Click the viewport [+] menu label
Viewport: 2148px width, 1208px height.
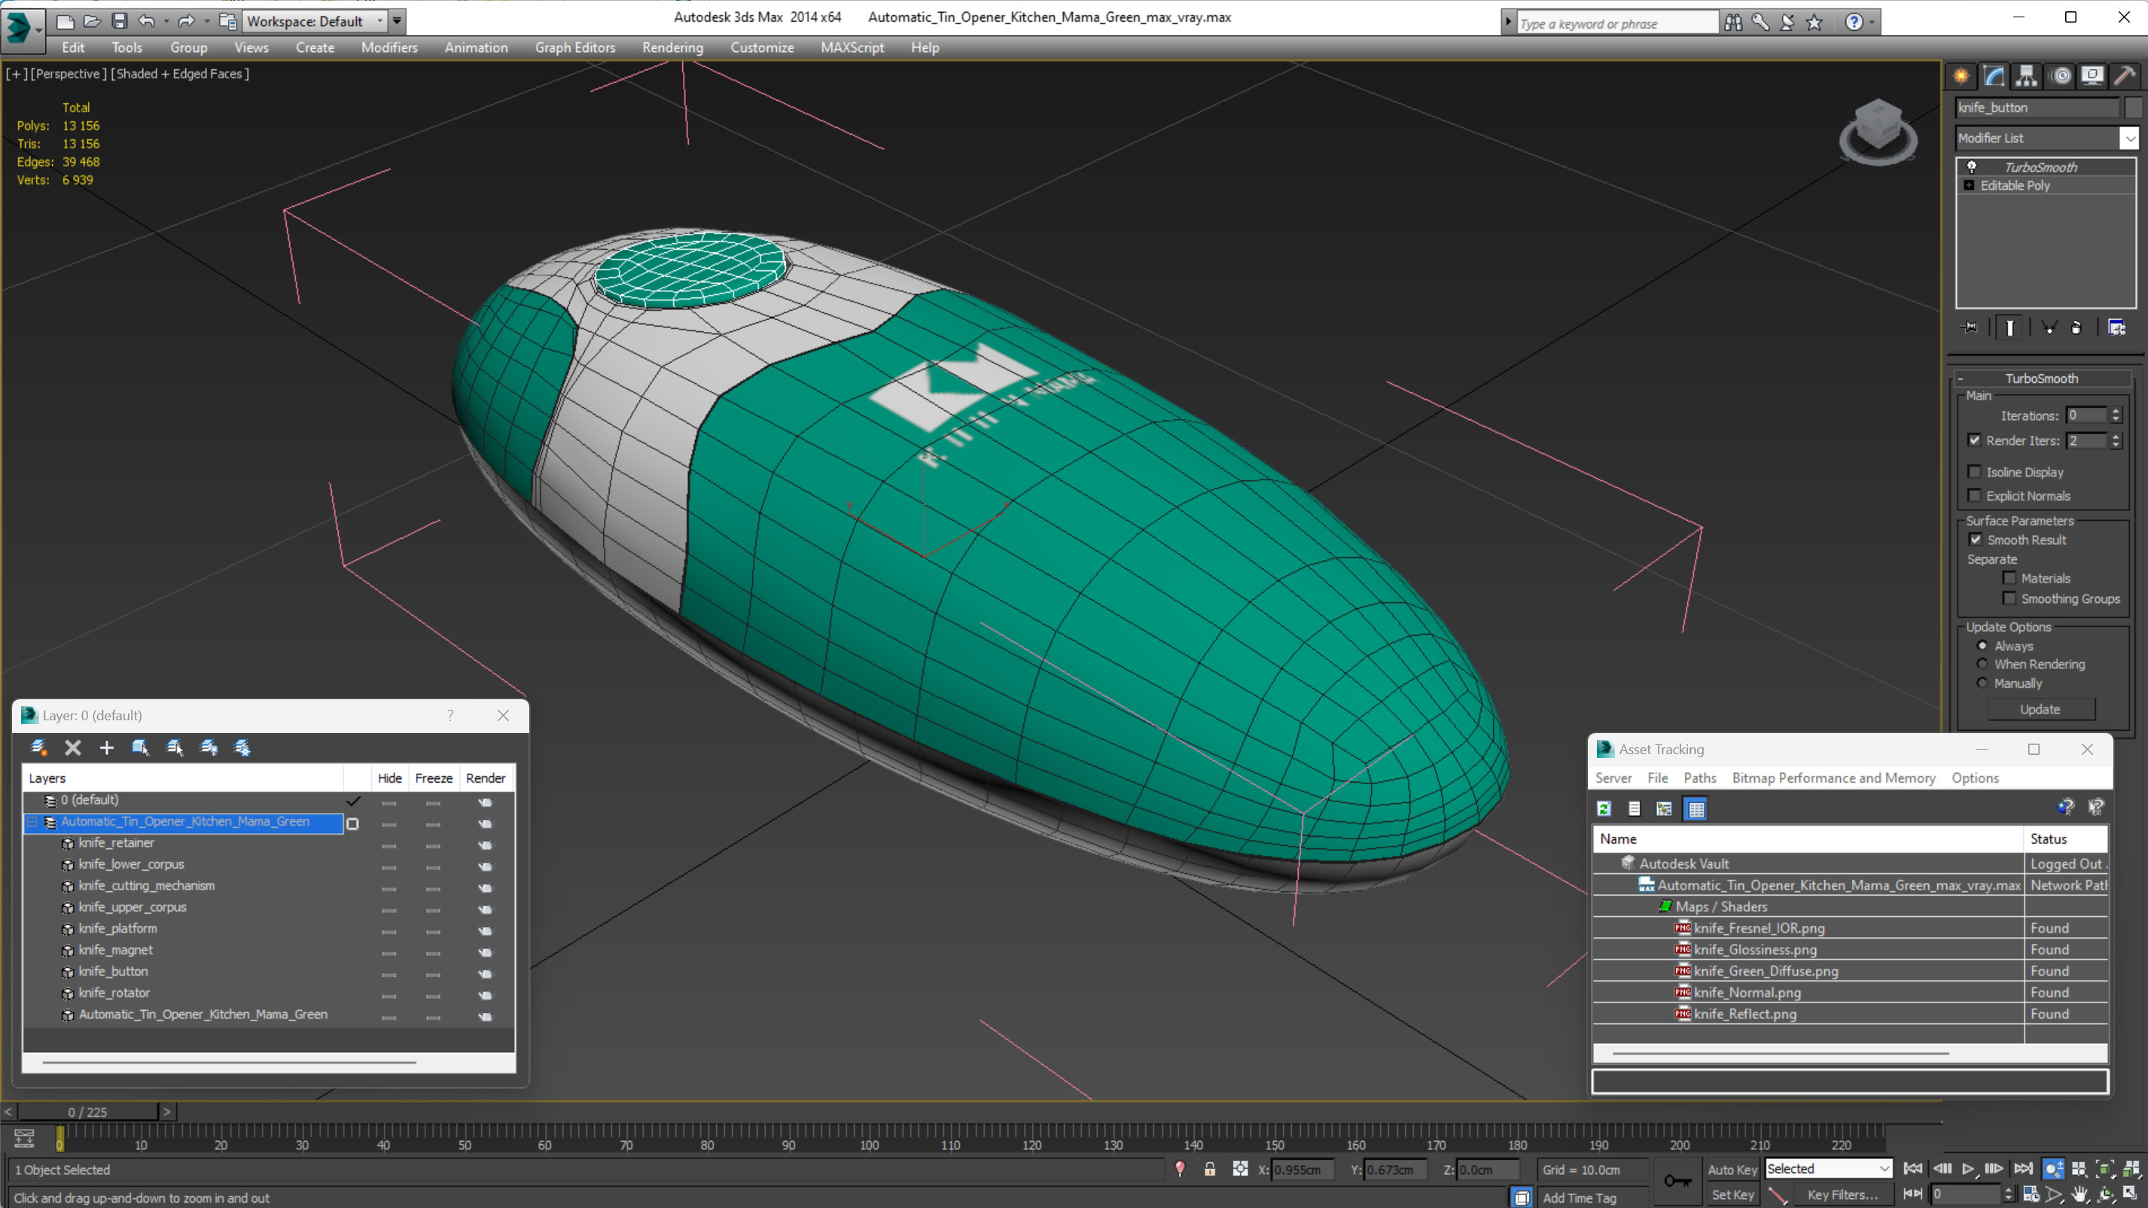tap(15, 73)
